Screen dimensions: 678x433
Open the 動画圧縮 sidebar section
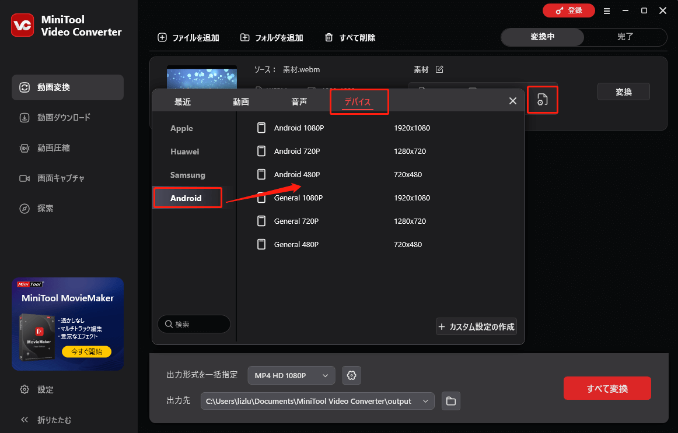point(68,148)
